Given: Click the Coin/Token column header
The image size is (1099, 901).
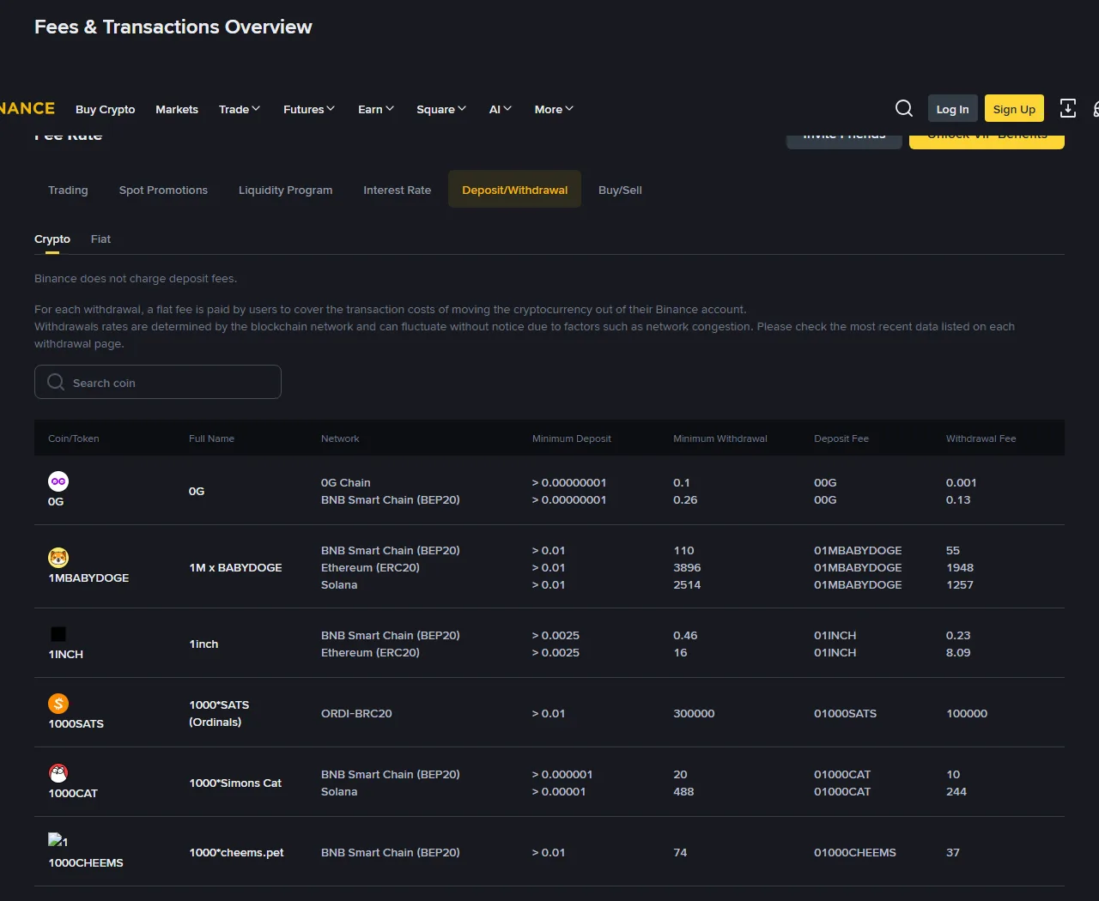Looking at the screenshot, I should (x=74, y=438).
